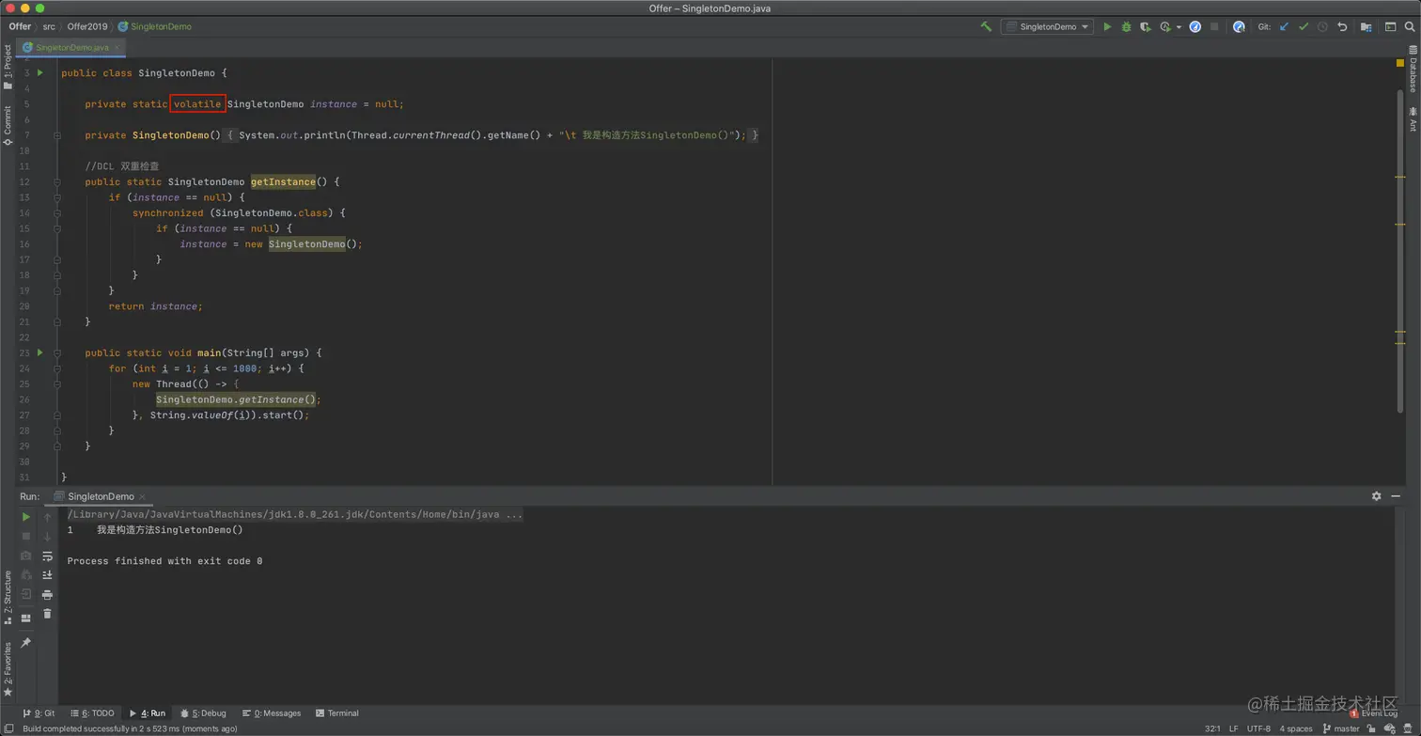The image size is (1421, 736).
Task: Open the 4 spaces indent settings
Action: 1296,728
